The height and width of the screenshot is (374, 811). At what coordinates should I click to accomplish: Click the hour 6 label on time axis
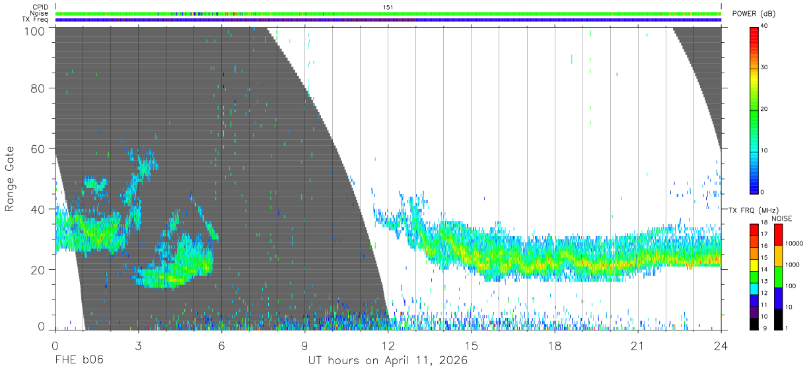pyautogui.click(x=222, y=346)
